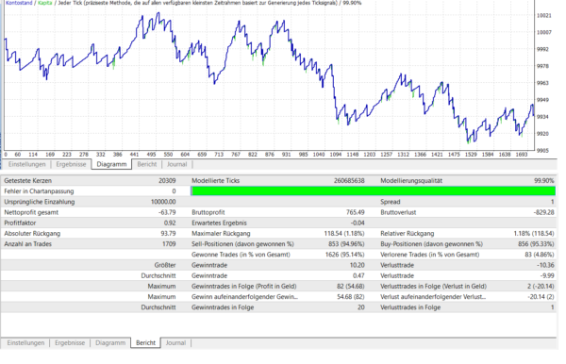Click the Kapita legend label
The width and height of the screenshot is (566, 364).
click(45, 3)
